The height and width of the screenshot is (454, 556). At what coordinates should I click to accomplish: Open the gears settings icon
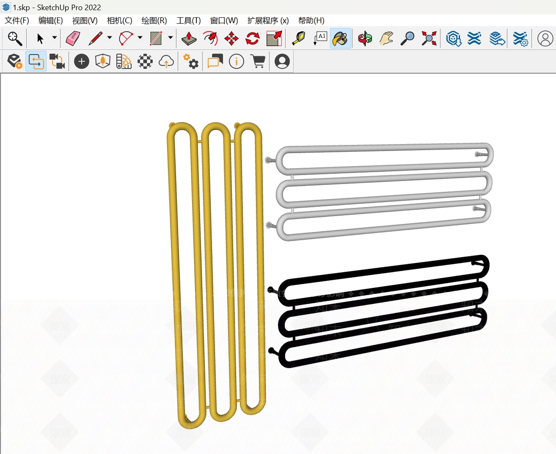pos(191,61)
